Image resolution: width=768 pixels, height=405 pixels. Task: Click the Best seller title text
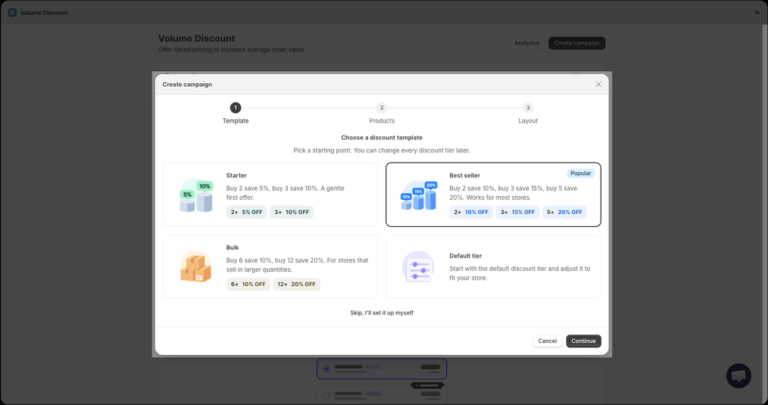[x=464, y=176]
